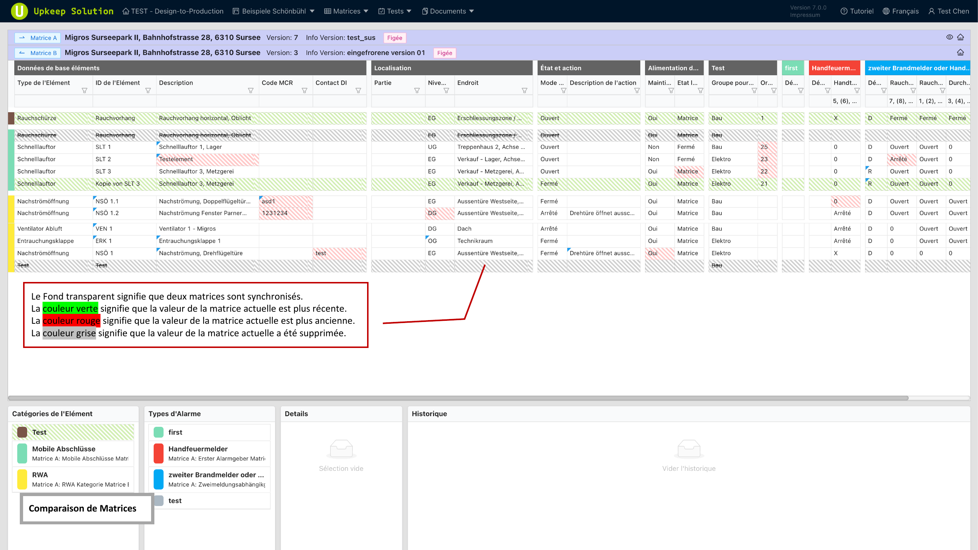The image size is (978, 550).
Task: Change language via Français button
Action: tap(901, 11)
